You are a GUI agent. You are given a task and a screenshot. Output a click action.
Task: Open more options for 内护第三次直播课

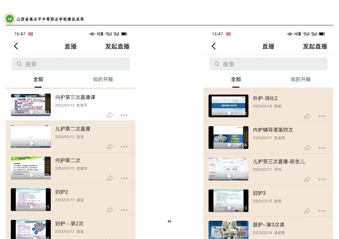[124, 115]
